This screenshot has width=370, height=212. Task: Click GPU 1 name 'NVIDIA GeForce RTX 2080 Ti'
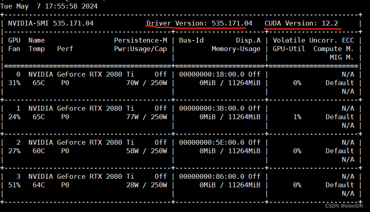coord(81,108)
